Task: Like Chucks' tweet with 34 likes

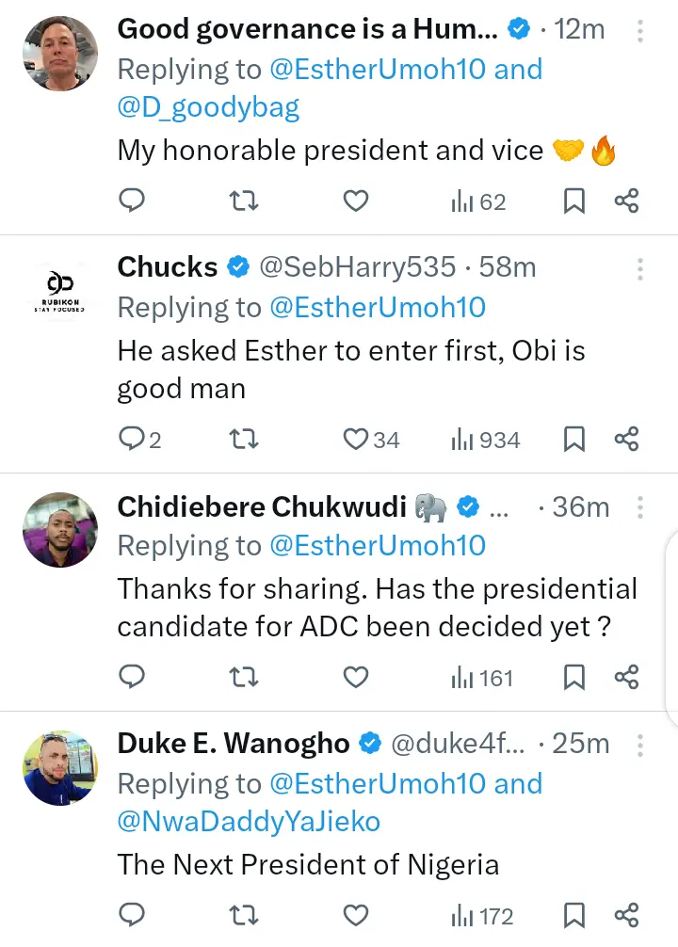Action: (355, 439)
